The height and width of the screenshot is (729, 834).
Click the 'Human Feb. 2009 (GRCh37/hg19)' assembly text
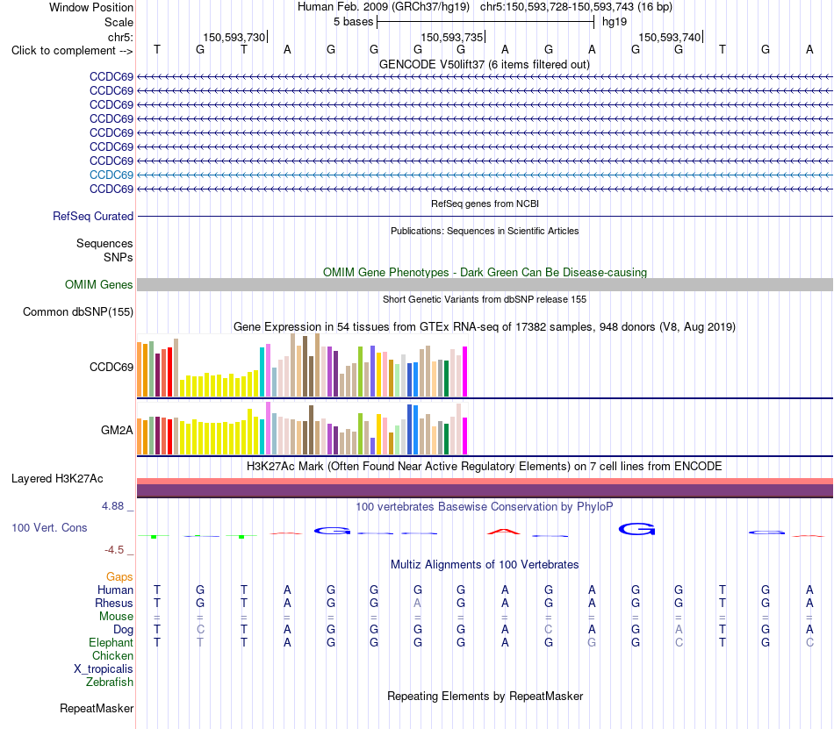384,7
